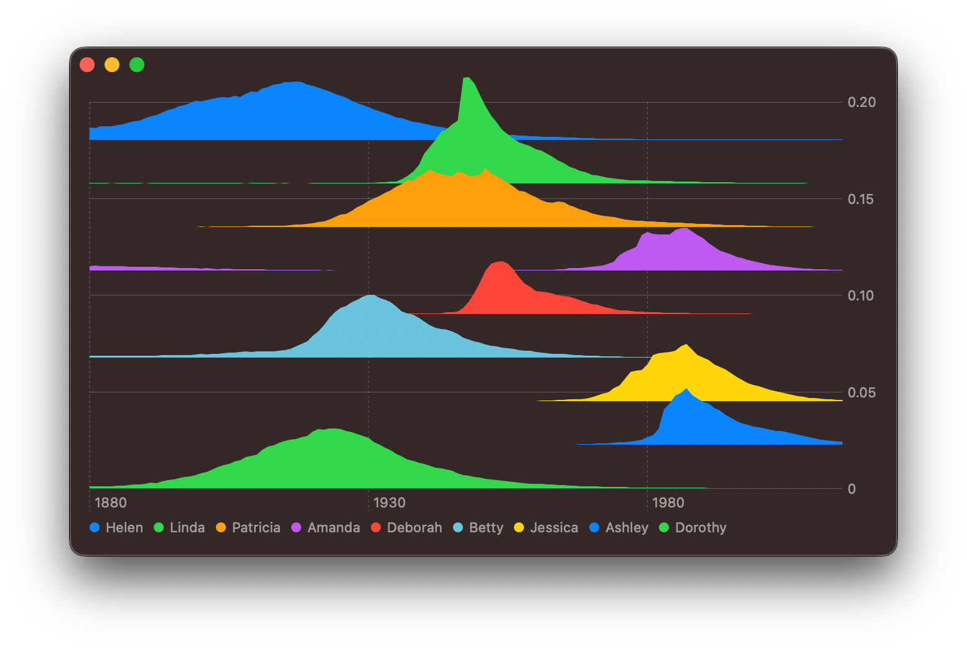Click the green dot next to Linda
This screenshot has height=648, width=967.
pyautogui.click(x=158, y=527)
